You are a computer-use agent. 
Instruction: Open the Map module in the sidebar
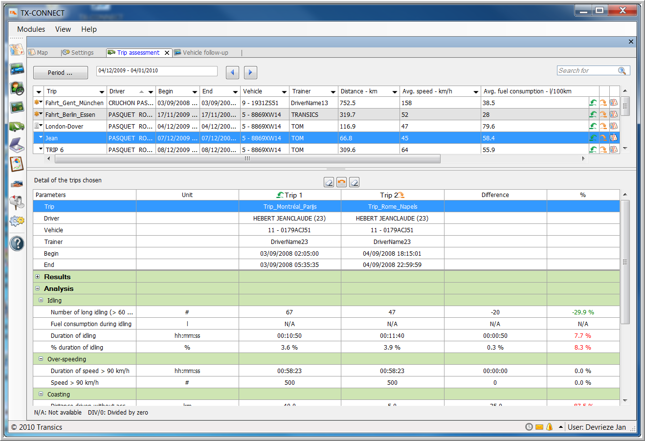(x=17, y=50)
